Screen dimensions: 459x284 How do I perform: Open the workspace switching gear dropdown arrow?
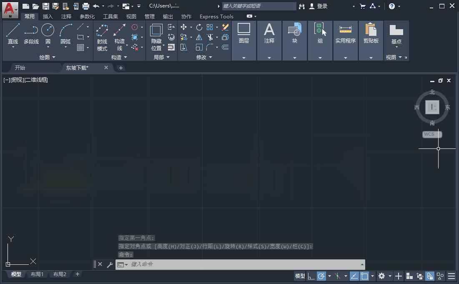click(390, 276)
